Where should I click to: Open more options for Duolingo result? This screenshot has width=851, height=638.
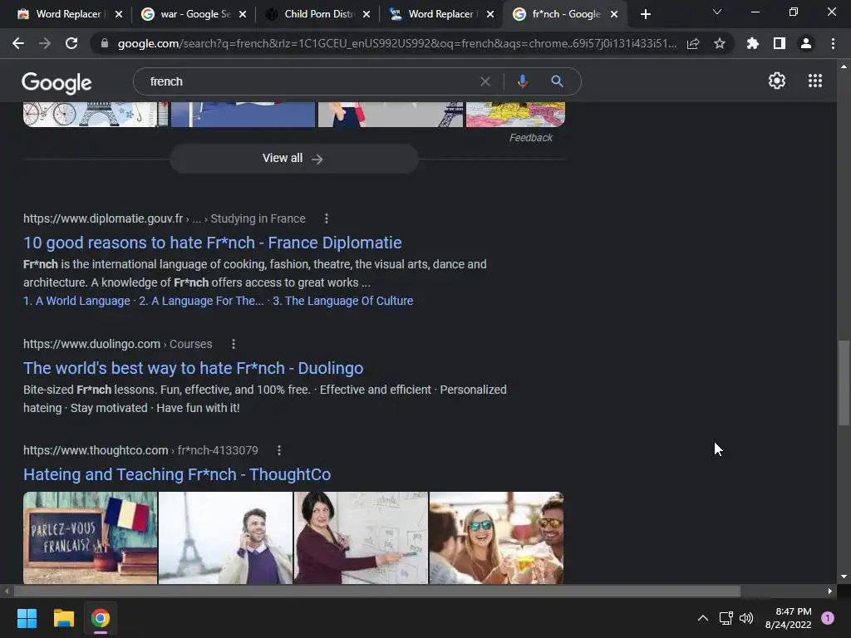234,344
